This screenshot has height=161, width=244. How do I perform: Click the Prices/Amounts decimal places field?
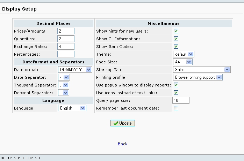coord(66,31)
